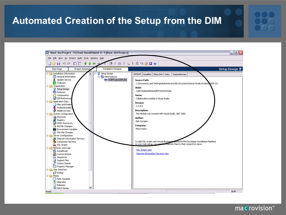This screenshot has width=286, height=215.
Task: Click the Custom Actions icon in the tree
Action: (54, 154)
